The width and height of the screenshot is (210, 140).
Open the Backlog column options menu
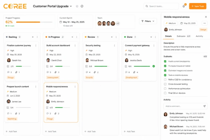(37, 37)
